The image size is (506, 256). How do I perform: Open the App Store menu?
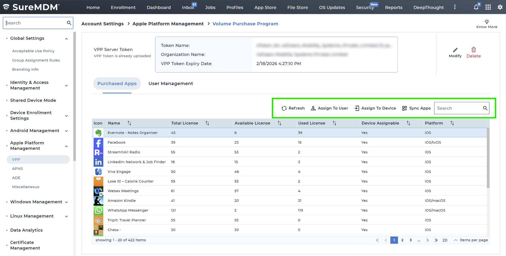pos(265,7)
